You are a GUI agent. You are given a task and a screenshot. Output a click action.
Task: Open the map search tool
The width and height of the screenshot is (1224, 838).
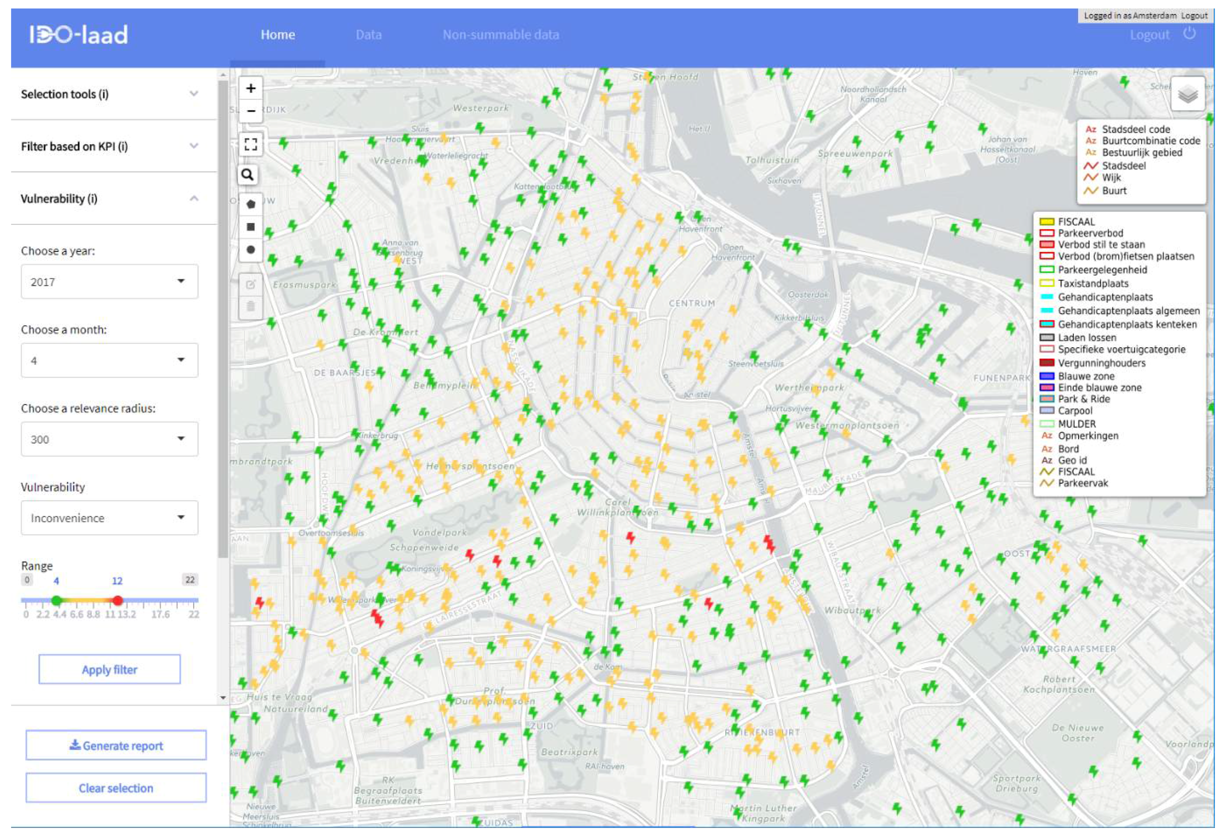pyautogui.click(x=248, y=175)
